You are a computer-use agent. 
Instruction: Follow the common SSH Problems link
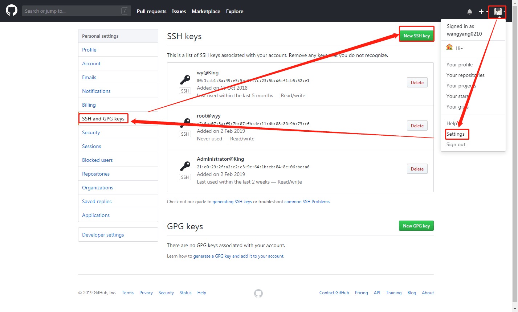pyautogui.click(x=307, y=202)
